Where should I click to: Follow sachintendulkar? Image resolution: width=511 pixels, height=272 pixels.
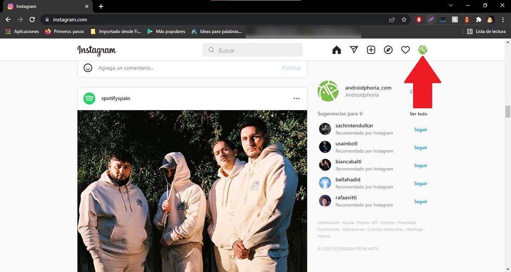pos(420,130)
